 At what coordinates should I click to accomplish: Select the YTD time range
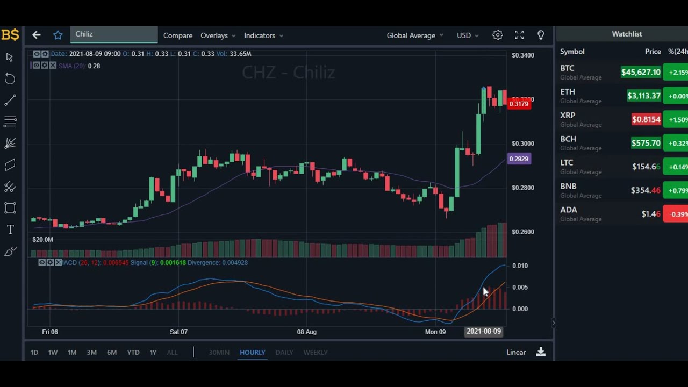point(133,352)
